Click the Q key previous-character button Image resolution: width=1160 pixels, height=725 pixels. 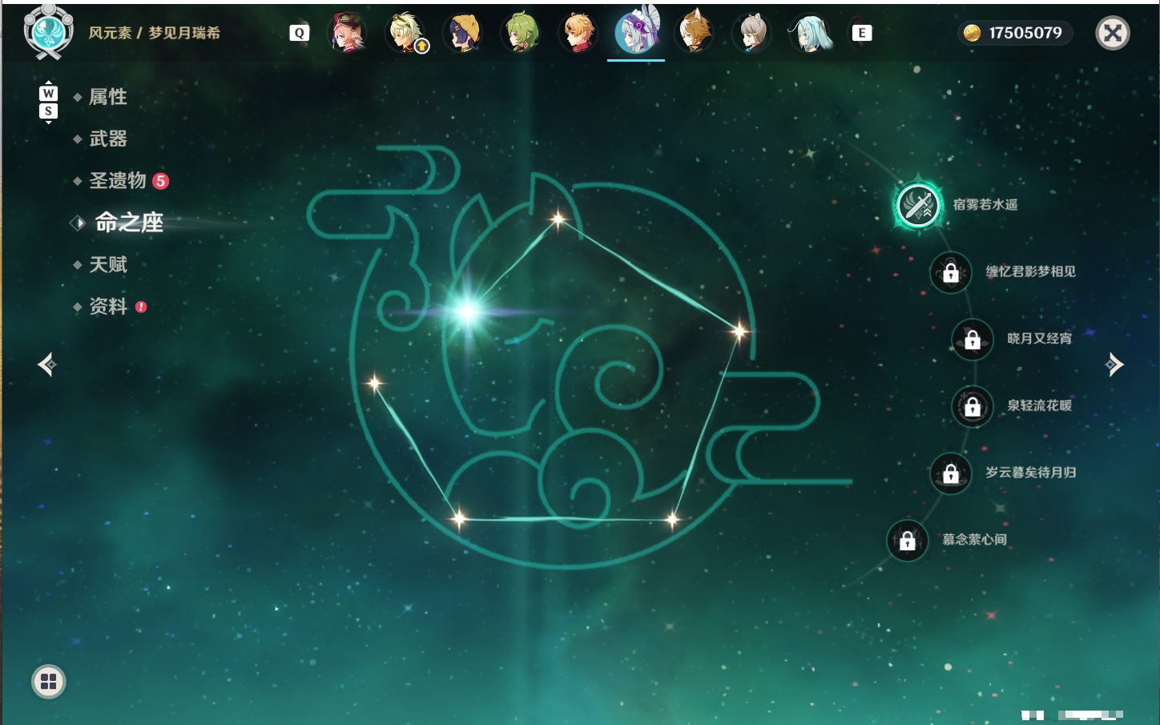coord(299,33)
